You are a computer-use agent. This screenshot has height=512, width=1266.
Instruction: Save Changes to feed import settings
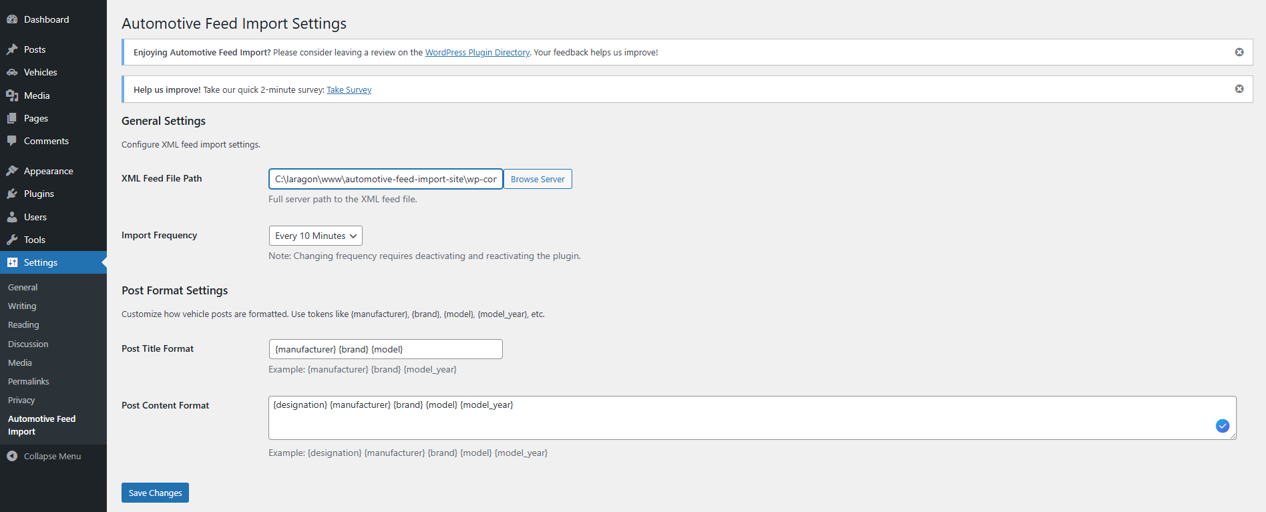155,493
